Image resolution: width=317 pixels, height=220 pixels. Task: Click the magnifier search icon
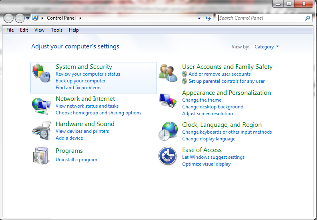point(307,18)
